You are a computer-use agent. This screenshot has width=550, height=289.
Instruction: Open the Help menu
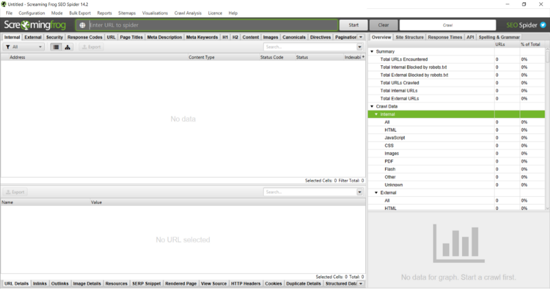point(233,13)
